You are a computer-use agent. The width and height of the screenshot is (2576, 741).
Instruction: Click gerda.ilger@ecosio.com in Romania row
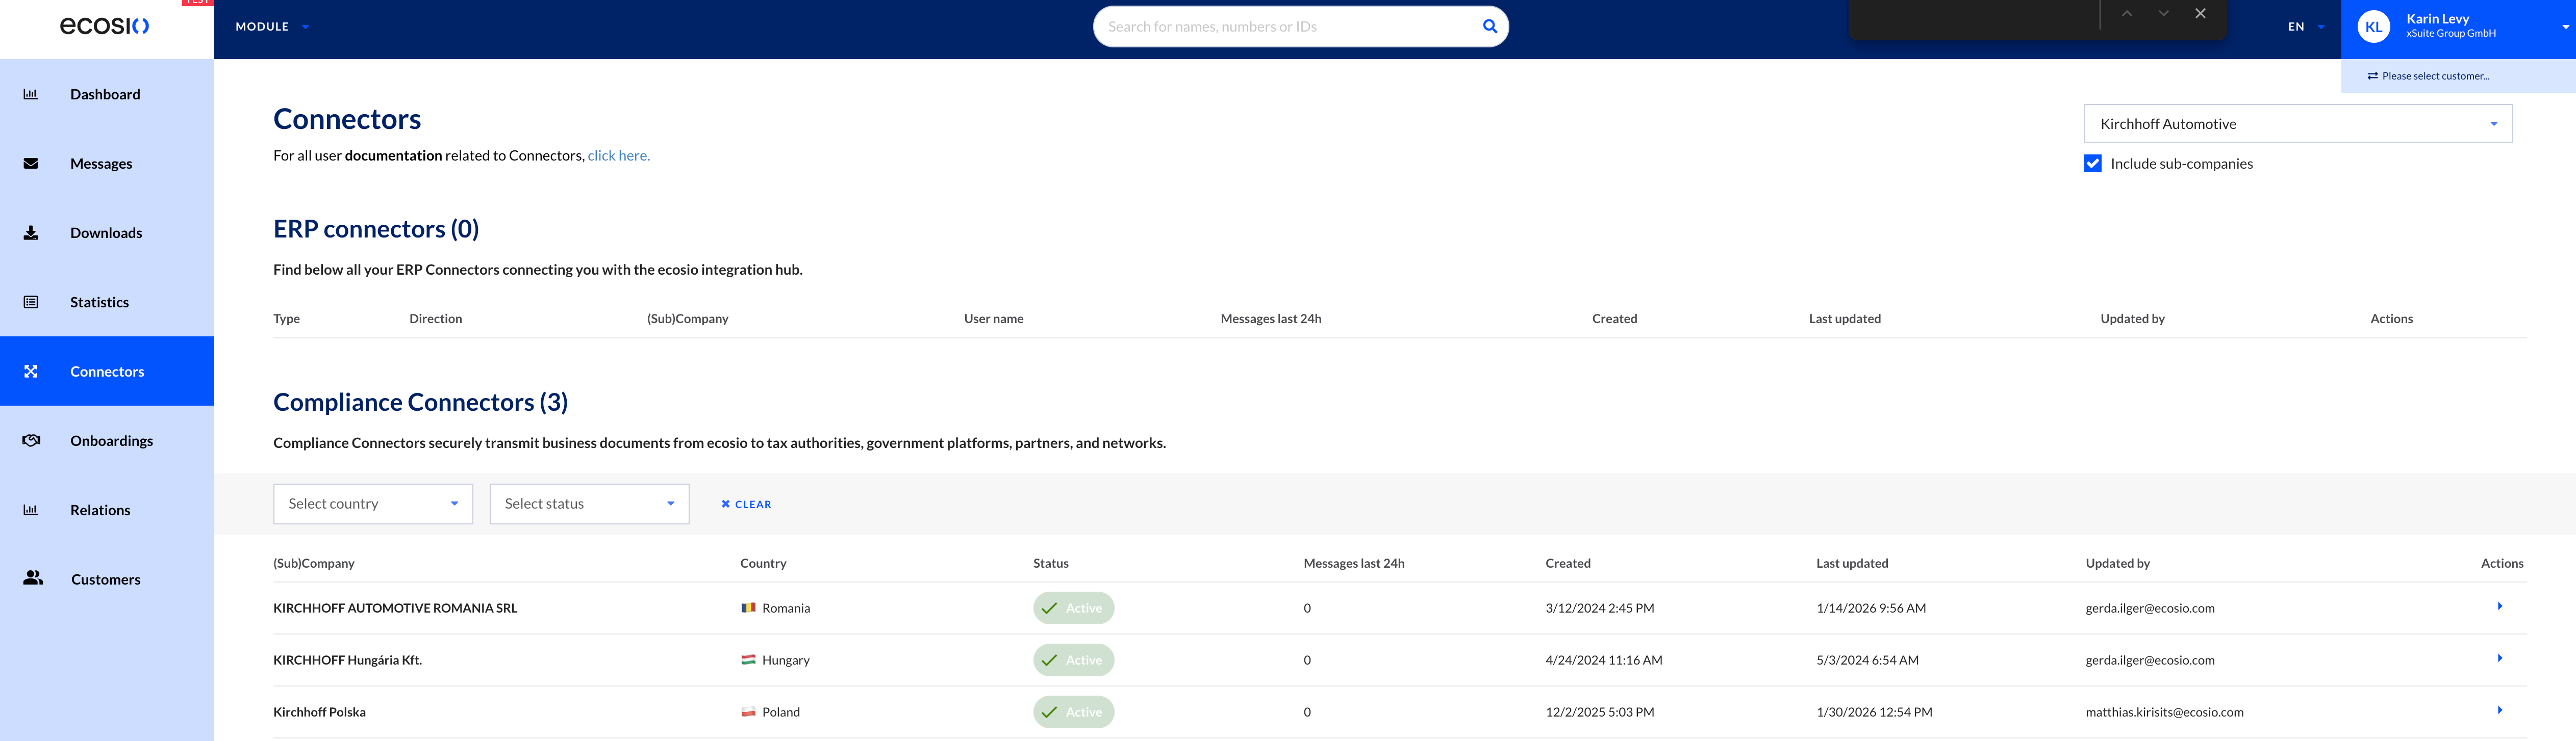click(2150, 608)
